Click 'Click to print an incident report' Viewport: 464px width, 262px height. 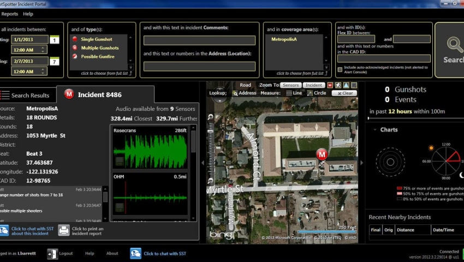click(87, 231)
